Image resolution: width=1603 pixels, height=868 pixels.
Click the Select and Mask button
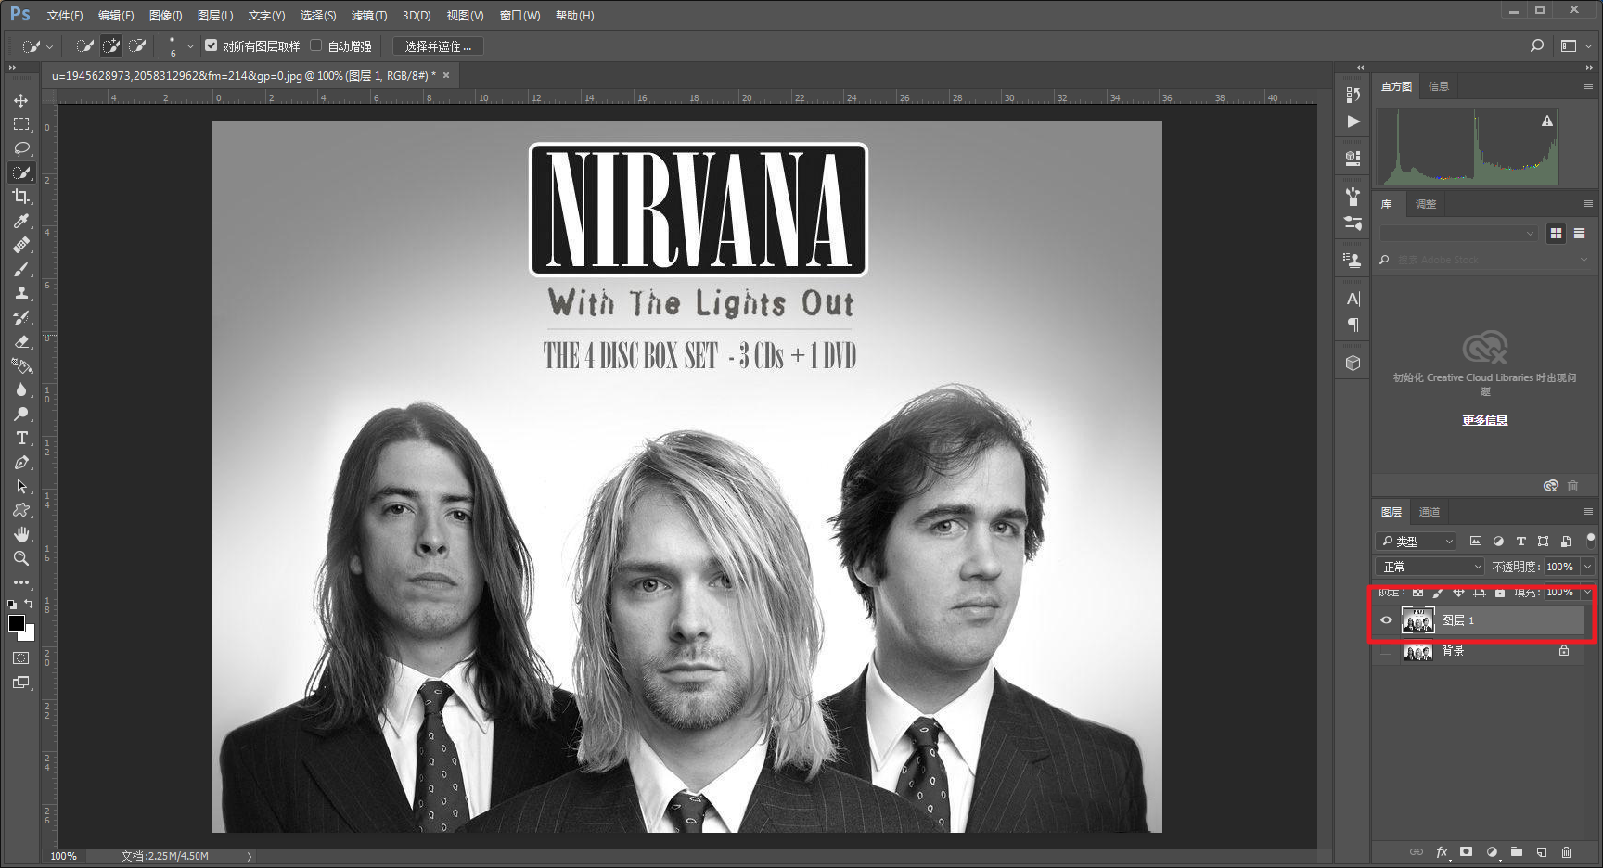tap(438, 46)
